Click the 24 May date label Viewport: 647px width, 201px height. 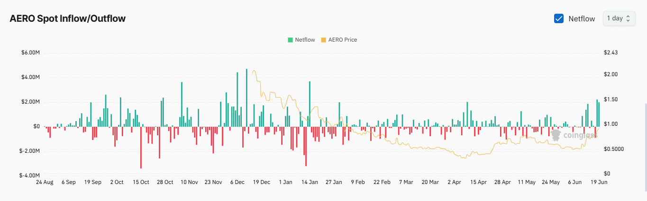click(x=551, y=182)
